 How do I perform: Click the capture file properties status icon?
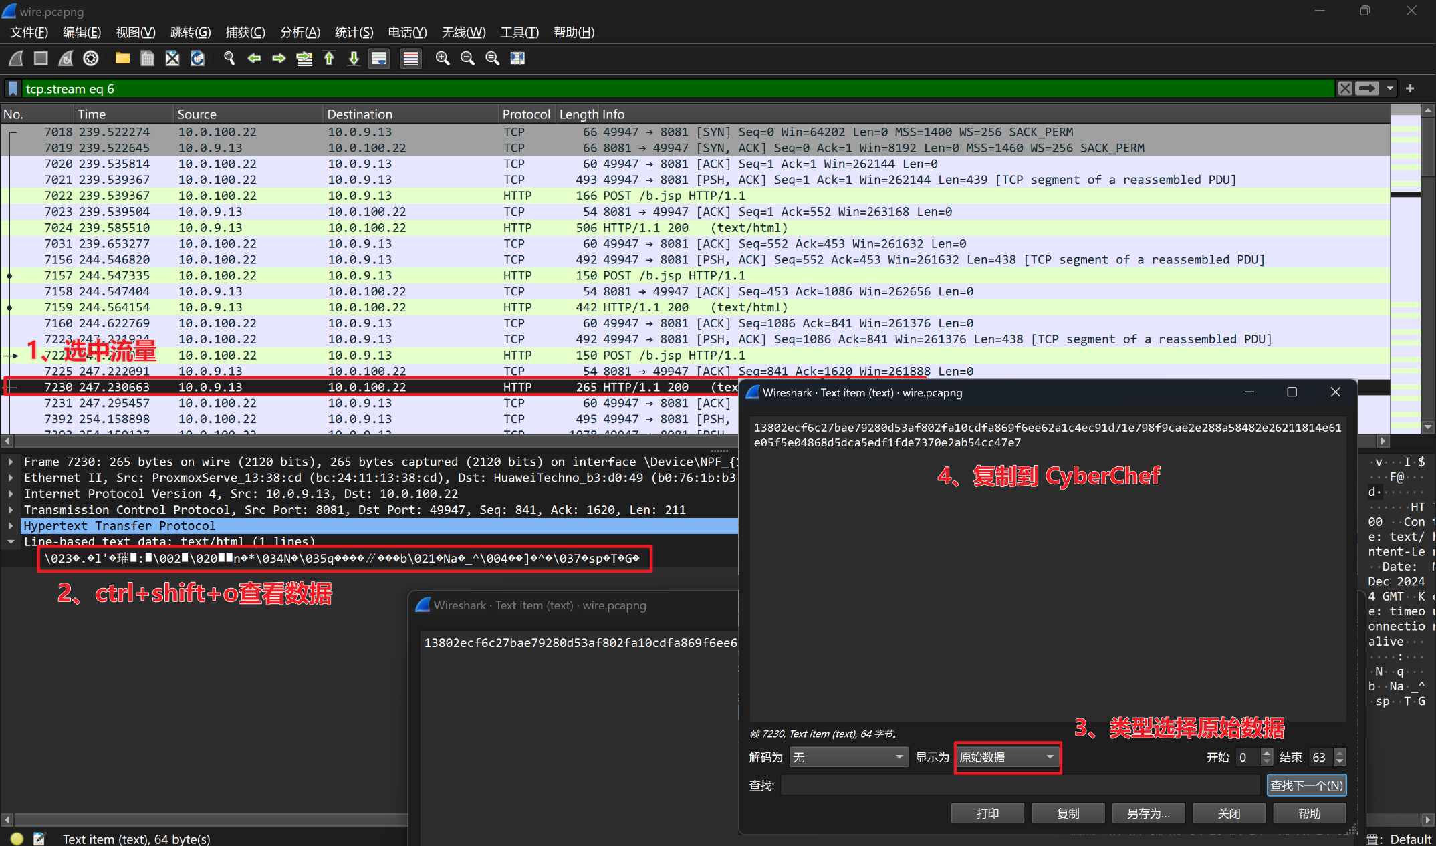click(39, 839)
